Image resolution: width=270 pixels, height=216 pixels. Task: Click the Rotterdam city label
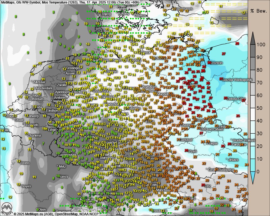click(x=36, y=99)
